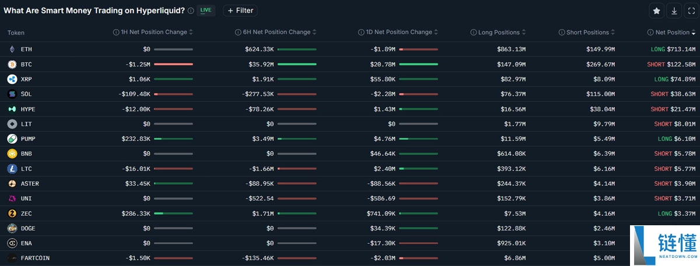Click SOL short positions $115.00M

pyautogui.click(x=600, y=94)
